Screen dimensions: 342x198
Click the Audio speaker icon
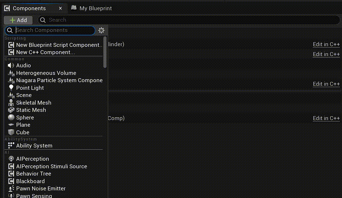(11, 66)
